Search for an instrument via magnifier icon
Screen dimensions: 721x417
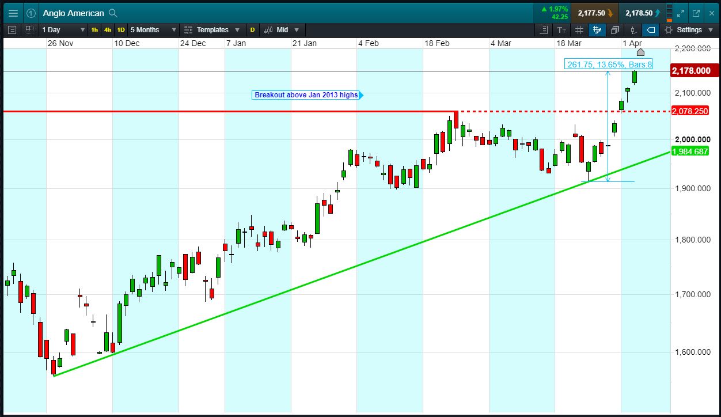point(113,13)
